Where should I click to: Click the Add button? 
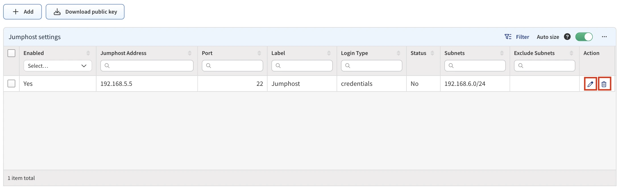coord(22,12)
